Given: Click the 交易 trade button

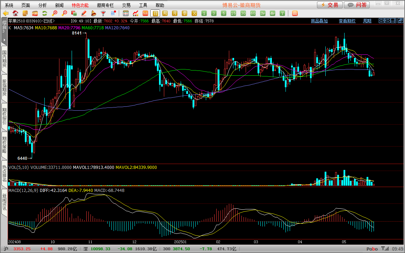Looking at the screenshot, I should (x=330, y=5).
